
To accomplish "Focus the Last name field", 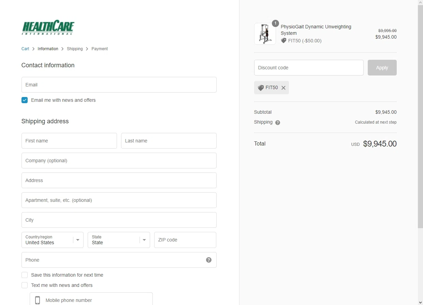I will 169,141.
